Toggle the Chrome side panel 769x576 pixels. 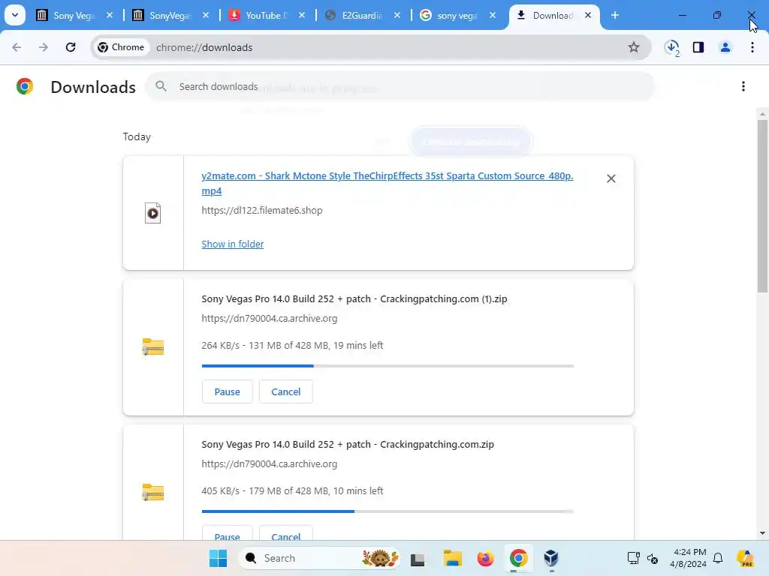pyautogui.click(x=698, y=47)
